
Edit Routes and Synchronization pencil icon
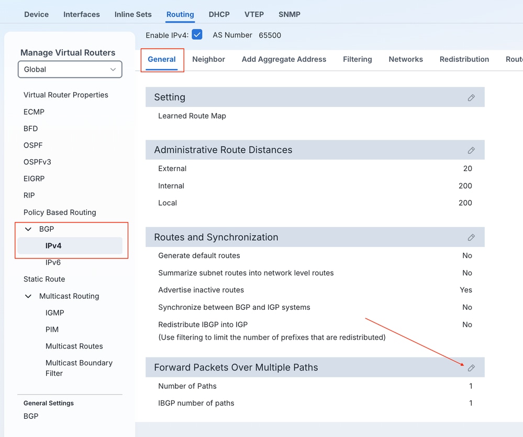click(471, 237)
